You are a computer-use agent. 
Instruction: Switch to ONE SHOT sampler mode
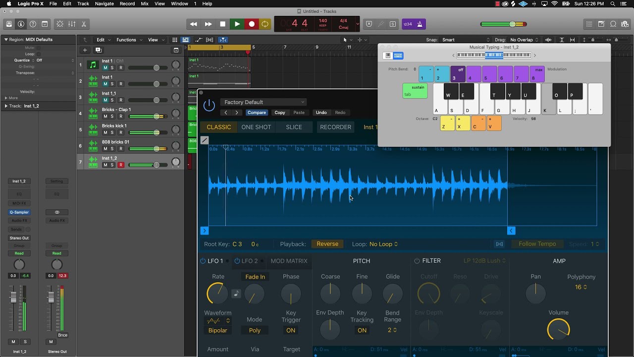256,127
